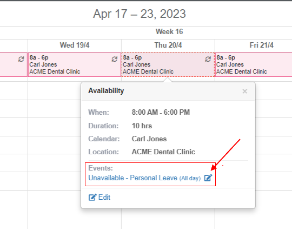Open Wednesday's 8a - 6p Carl Jones availability
292x229 pixels.
coord(75,64)
